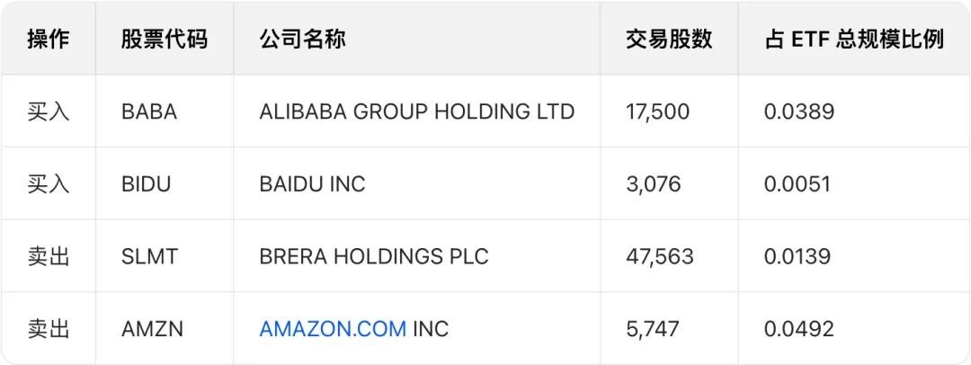The height and width of the screenshot is (365, 971).
Task: Click the 操作 column header
Action: click(x=49, y=40)
